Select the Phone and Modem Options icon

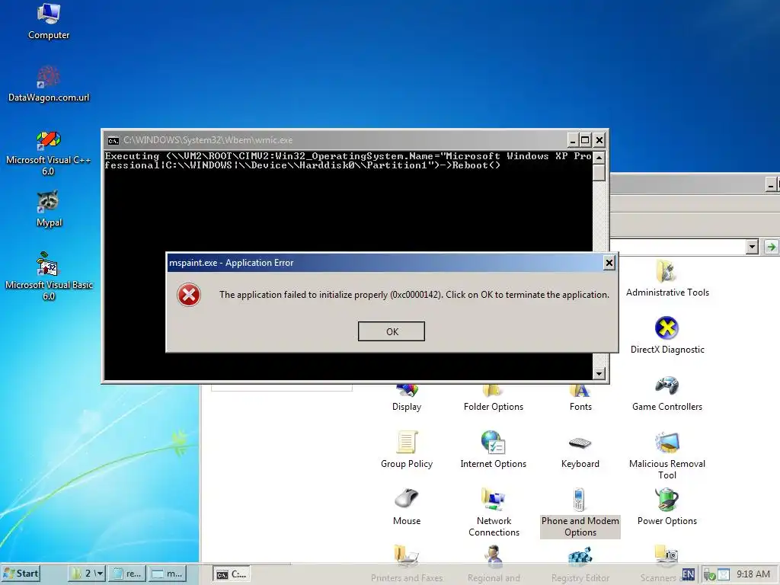point(580,513)
